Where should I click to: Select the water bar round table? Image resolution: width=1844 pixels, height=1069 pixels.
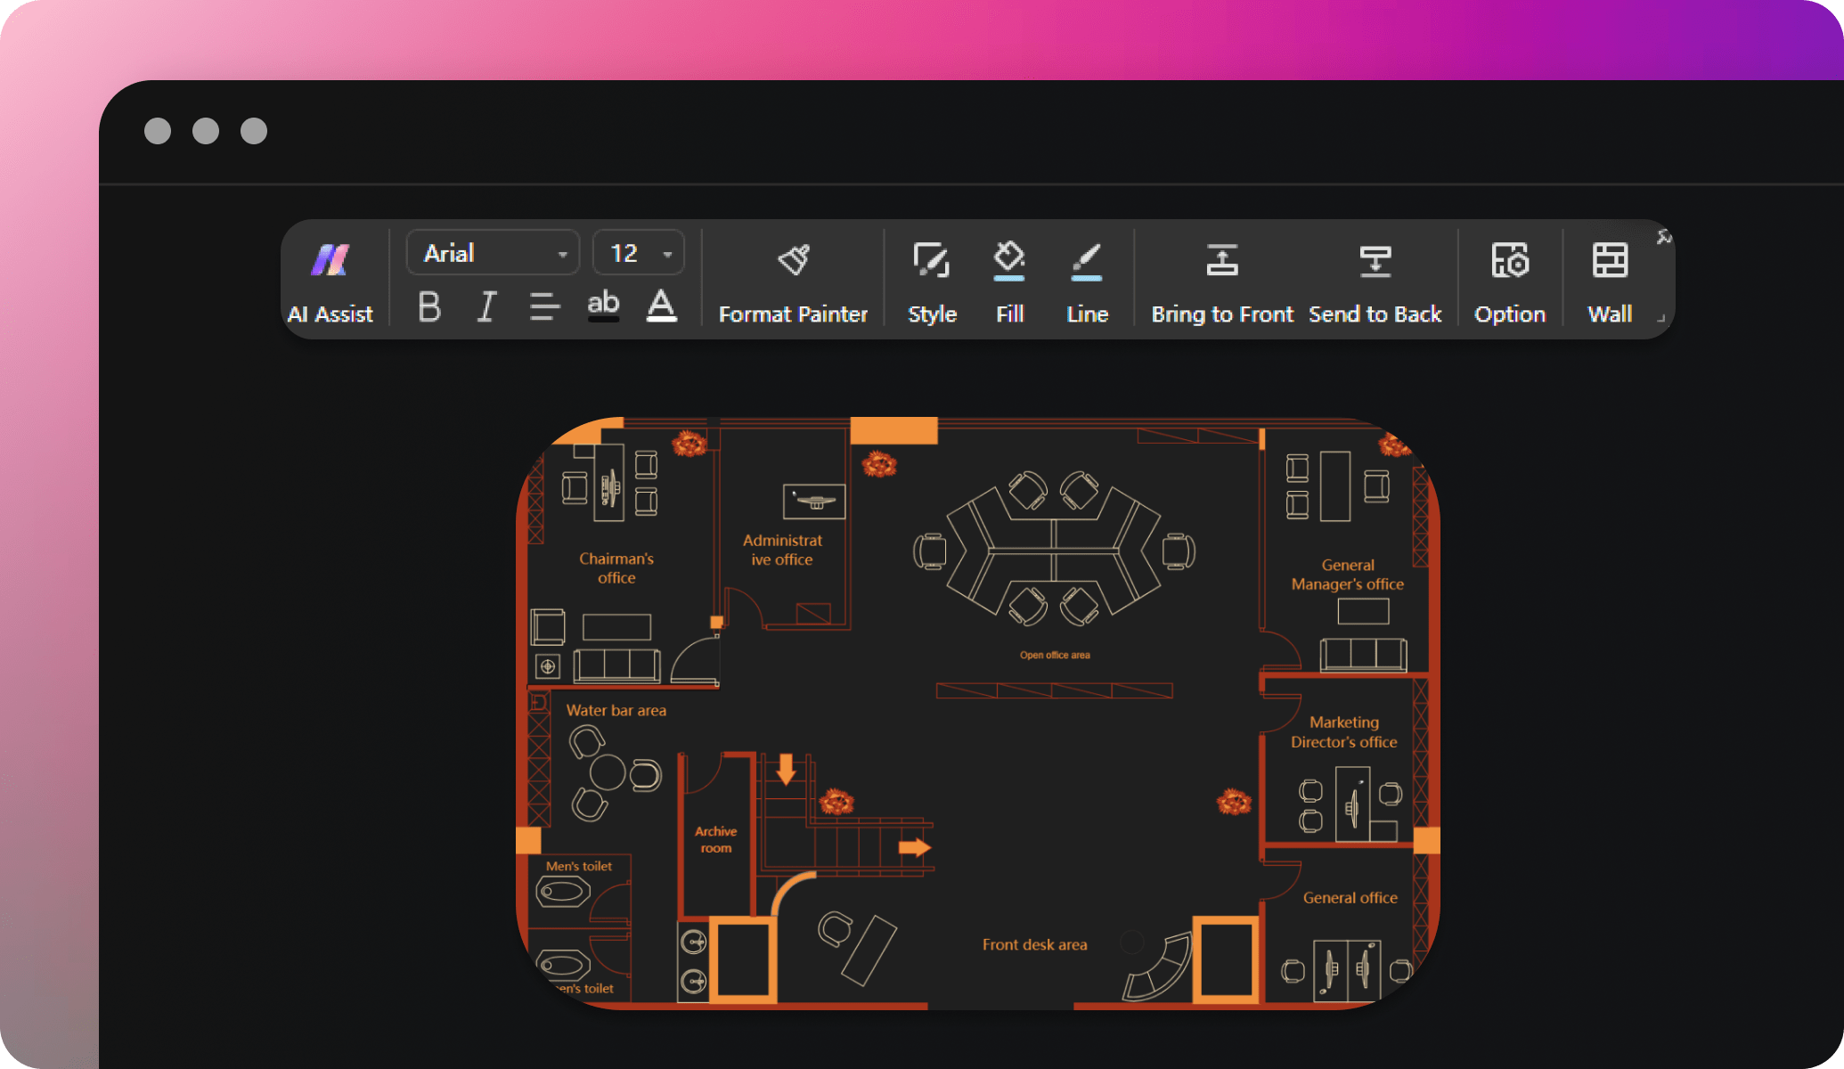point(608,772)
